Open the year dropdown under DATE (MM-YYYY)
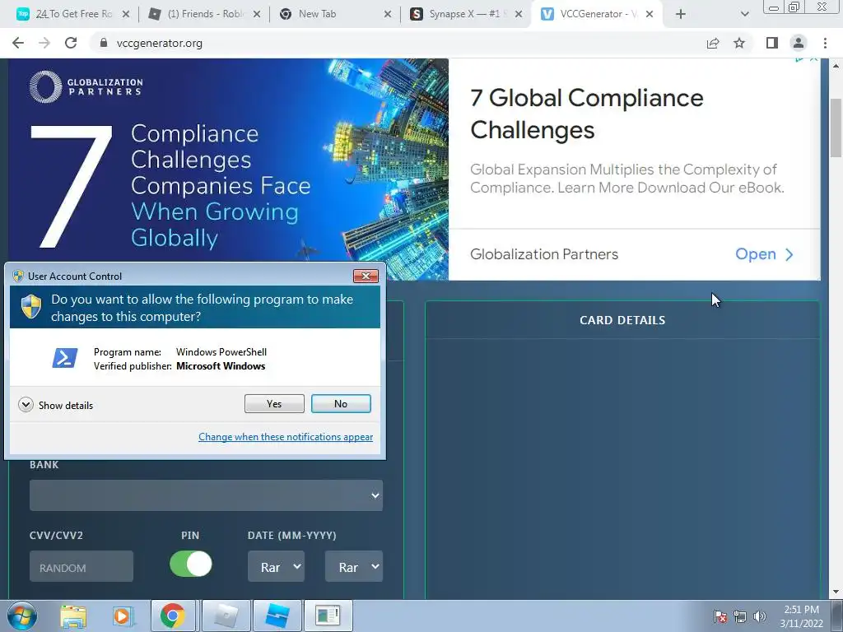This screenshot has width=843, height=632. 354,566
